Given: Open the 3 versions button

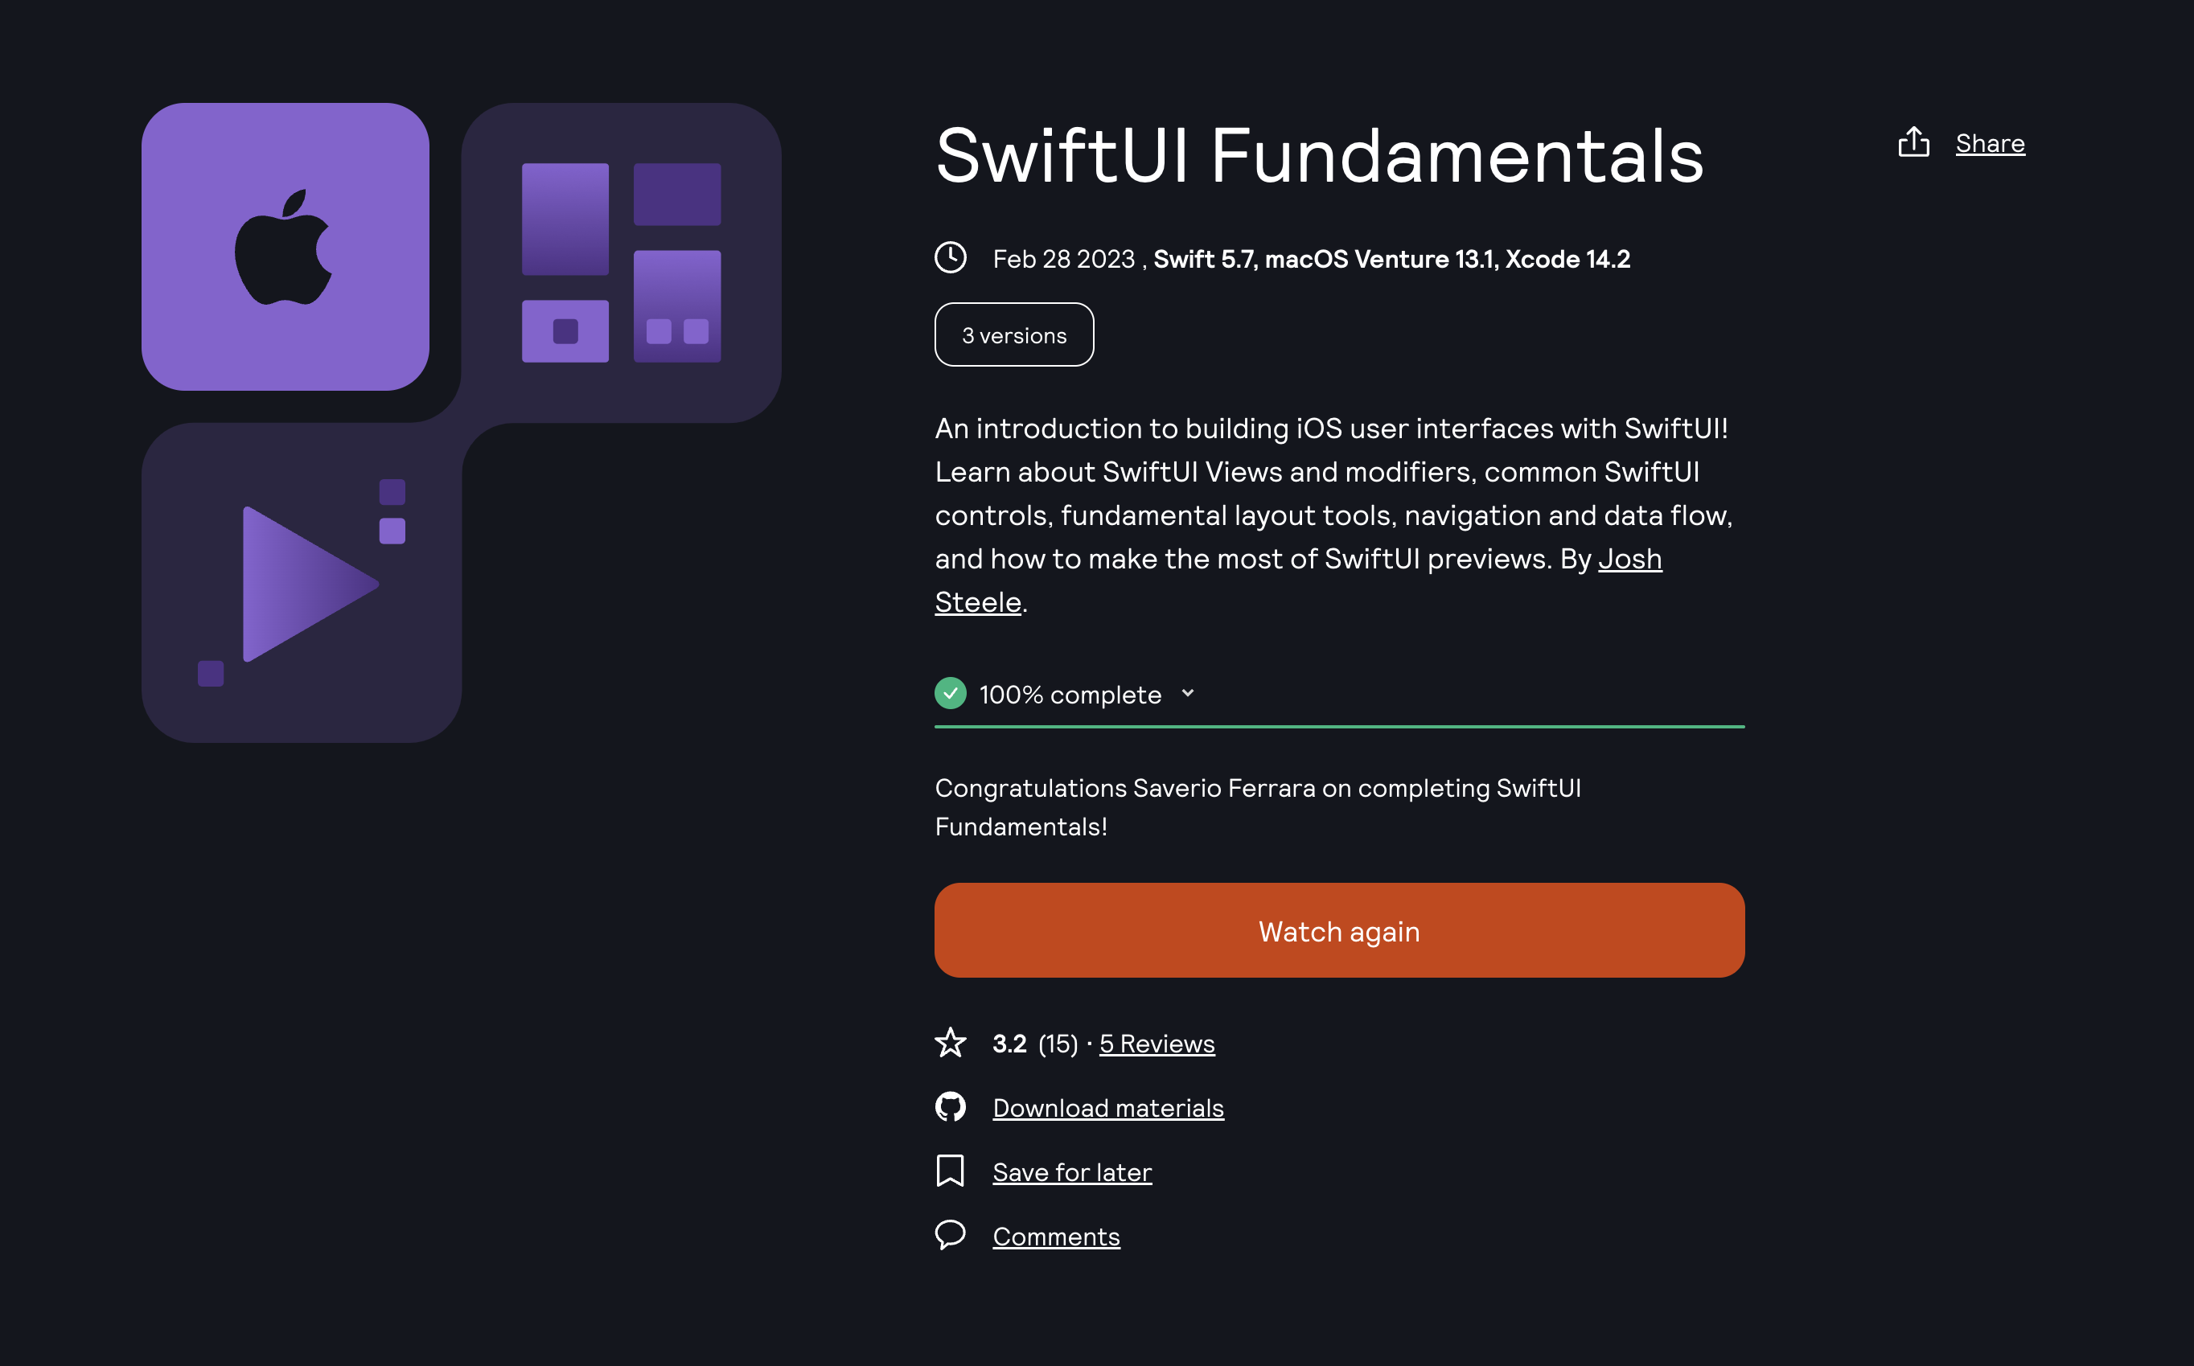Looking at the screenshot, I should point(1014,334).
